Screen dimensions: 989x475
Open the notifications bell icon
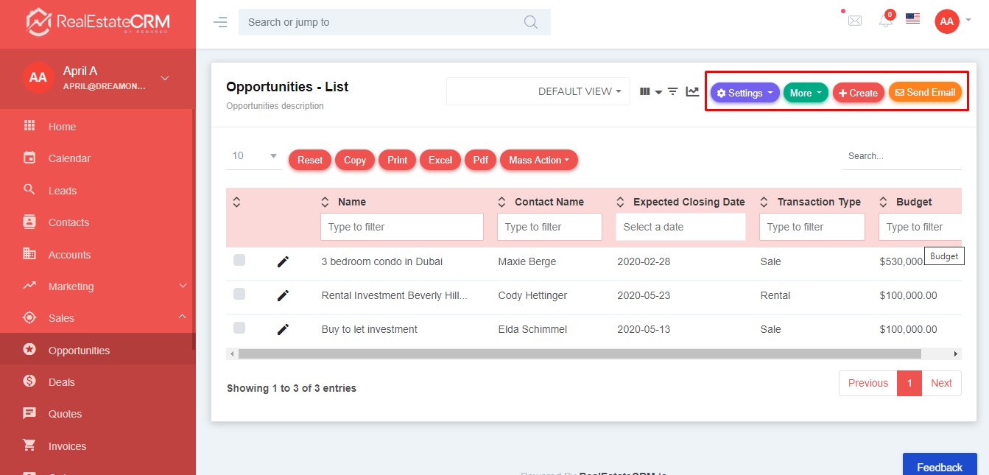pyautogui.click(x=886, y=21)
